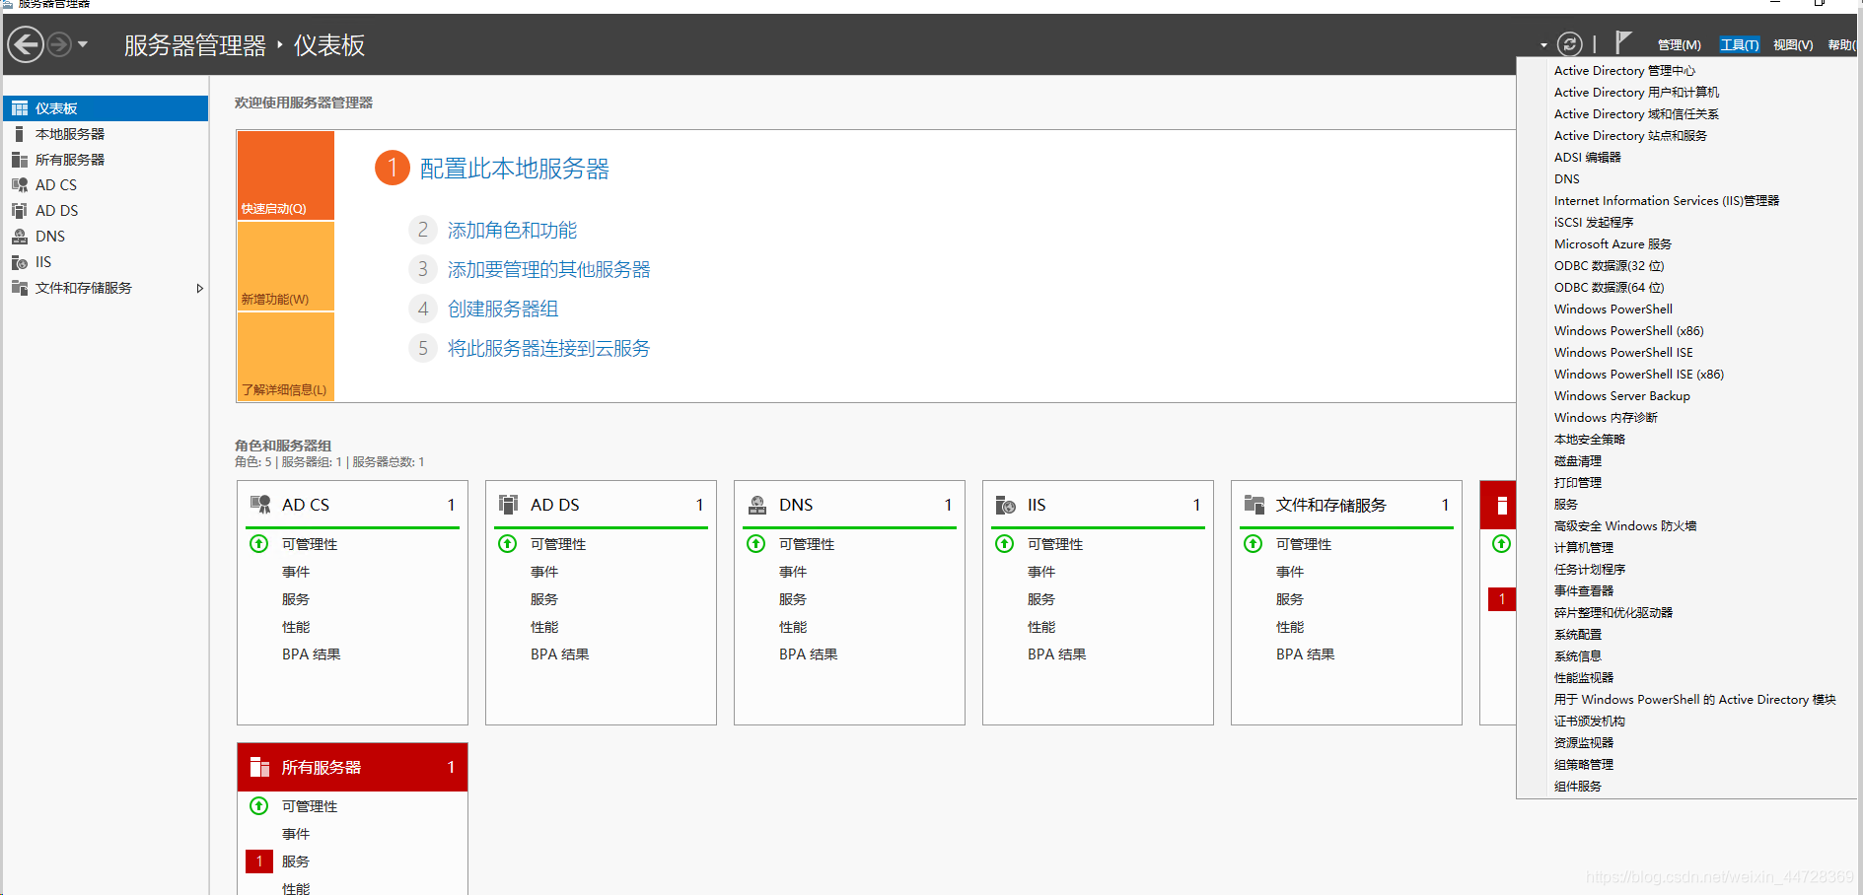Open ADSI 编辑器 from tools menu

coord(1587,158)
